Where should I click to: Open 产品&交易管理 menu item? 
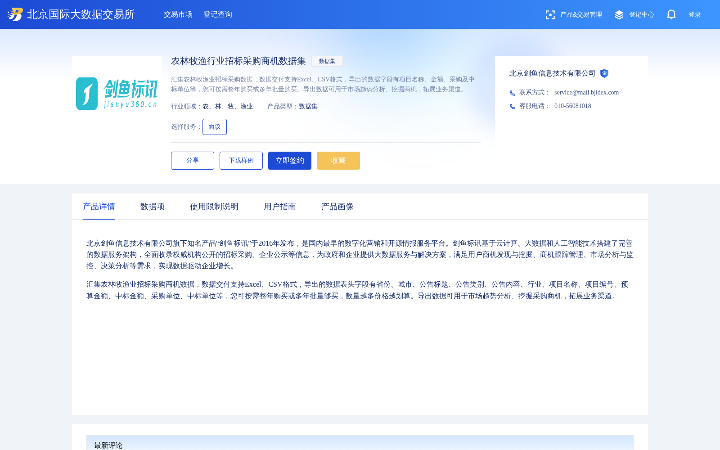pyautogui.click(x=581, y=15)
